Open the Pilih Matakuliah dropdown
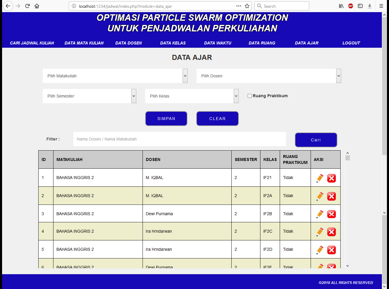 tap(115, 76)
